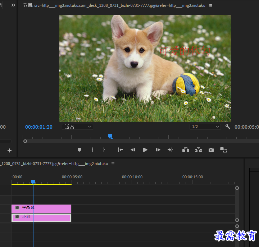Click the 00:00:15:00 timeline ruler mark
Viewport: 259px width, 247px height.
[x=192, y=177]
